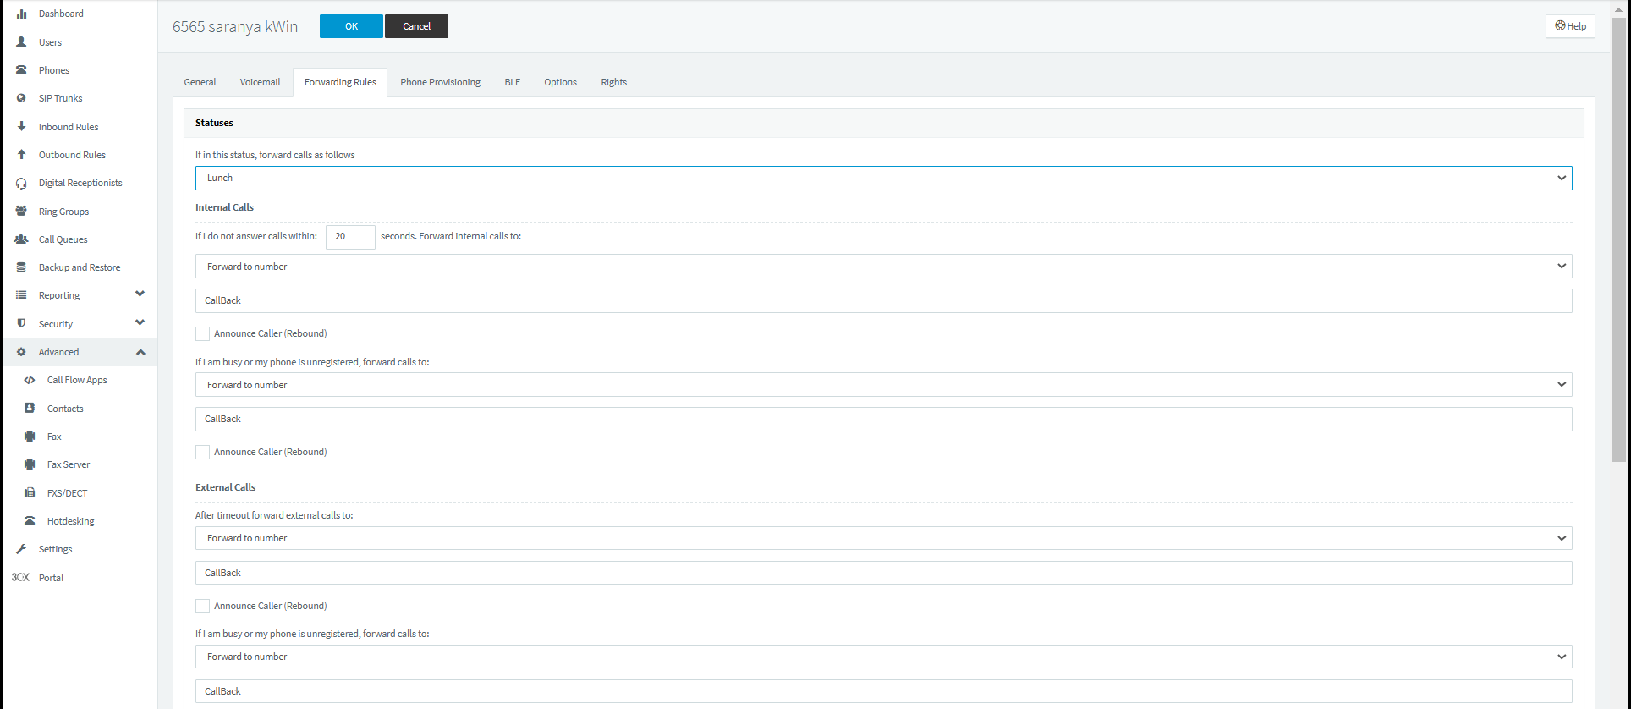Open the Rights tab
This screenshot has height=709, width=1631.
coord(614,82)
